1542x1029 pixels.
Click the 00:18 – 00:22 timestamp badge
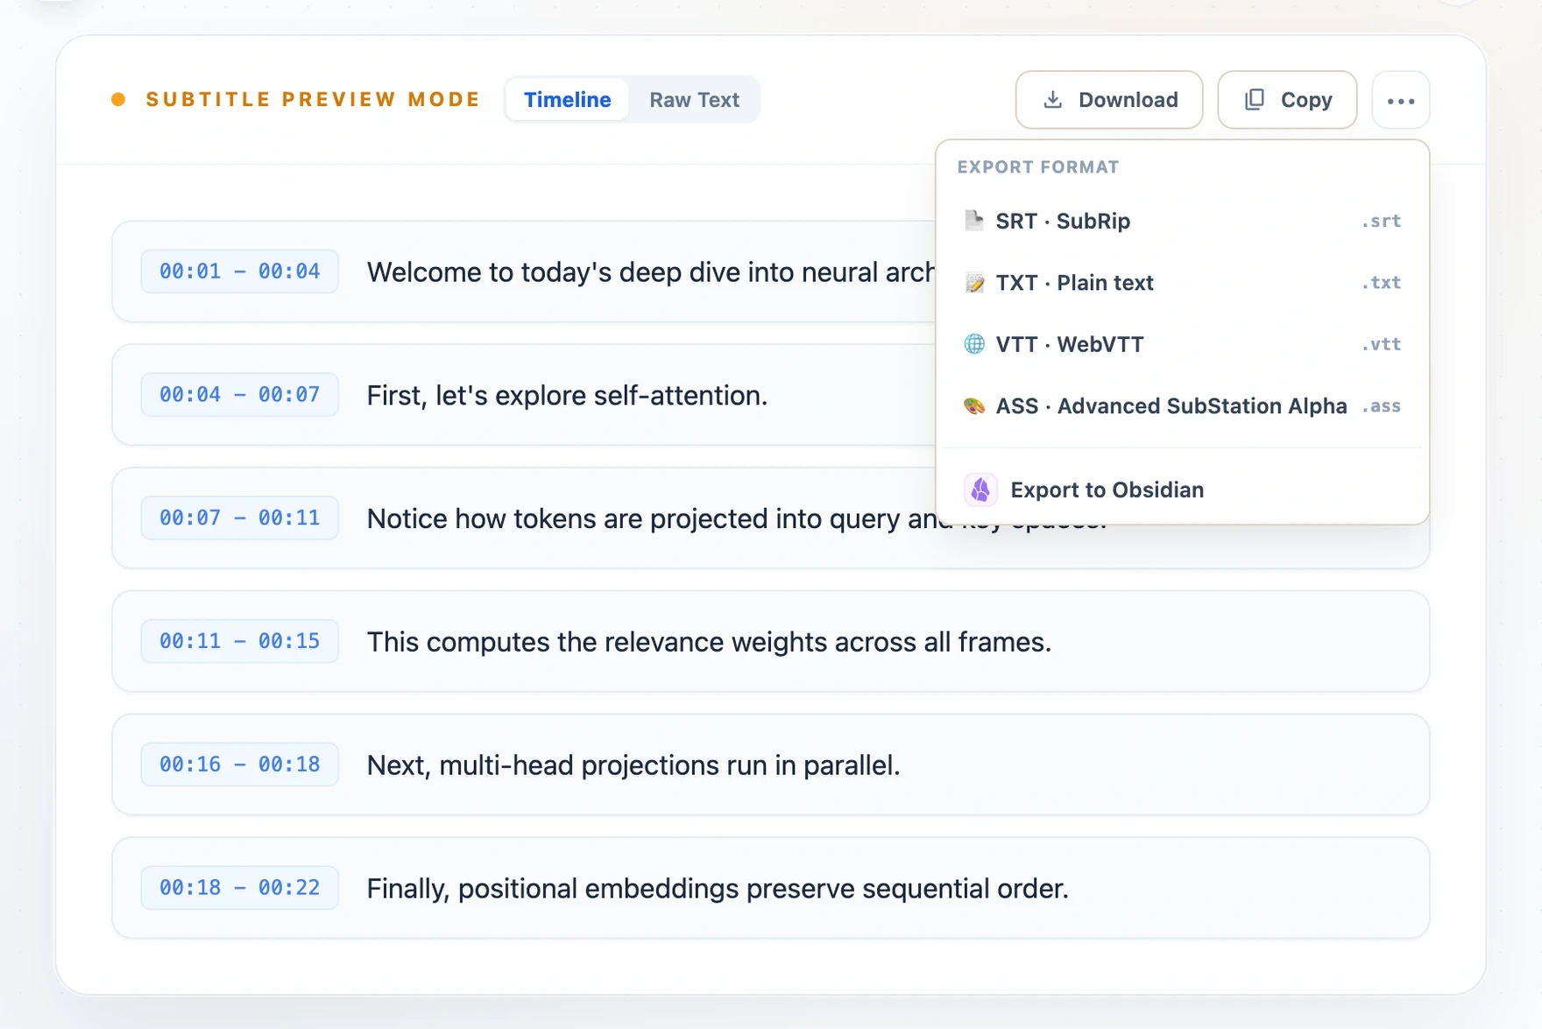[x=239, y=888]
